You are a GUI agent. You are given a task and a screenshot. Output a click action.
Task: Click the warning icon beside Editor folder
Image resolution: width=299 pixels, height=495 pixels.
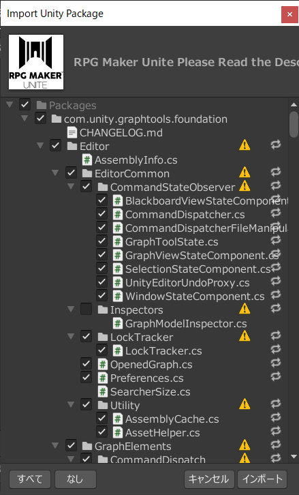[245, 145]
